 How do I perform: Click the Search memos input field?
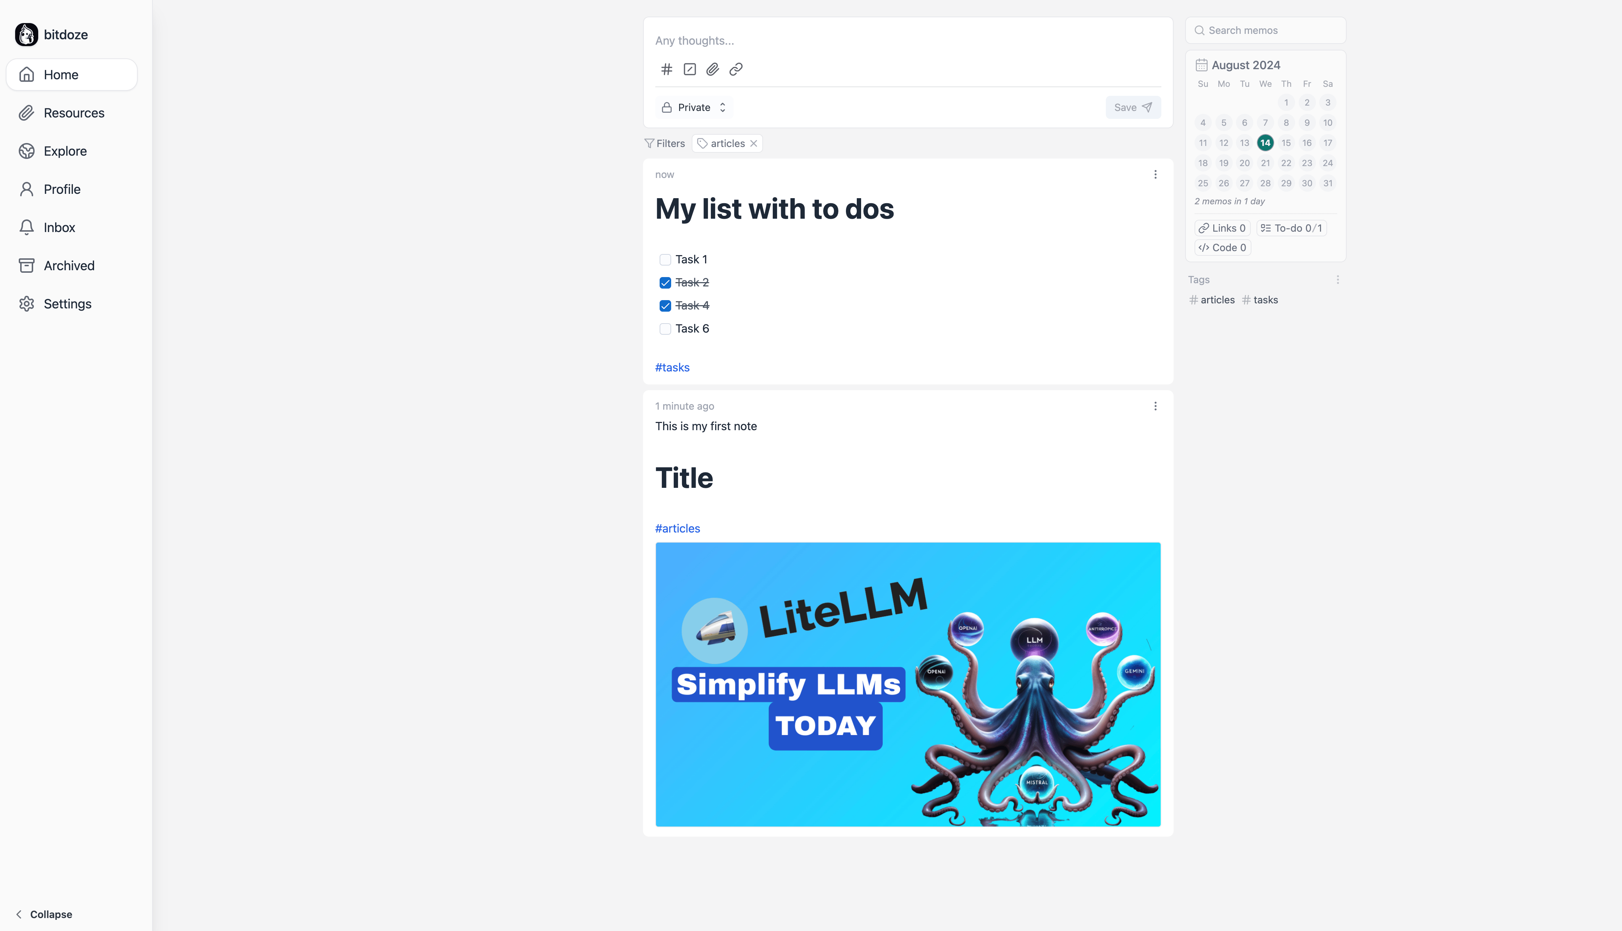click(1266, 30)
